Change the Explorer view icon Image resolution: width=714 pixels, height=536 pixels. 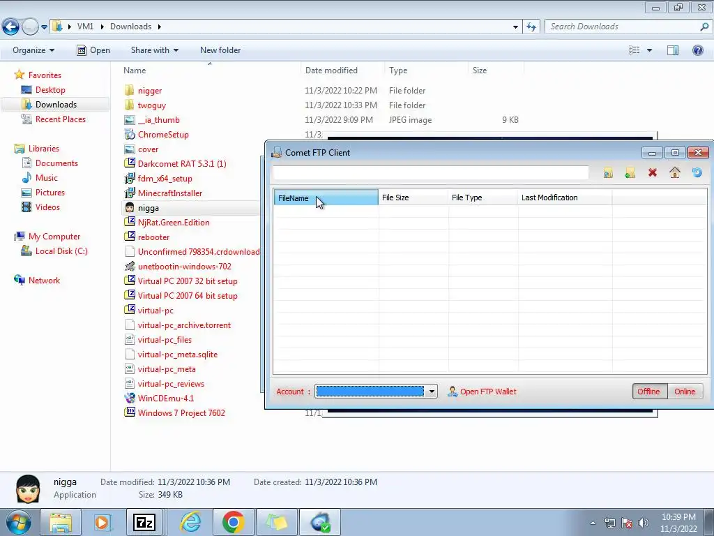point(634,50)
